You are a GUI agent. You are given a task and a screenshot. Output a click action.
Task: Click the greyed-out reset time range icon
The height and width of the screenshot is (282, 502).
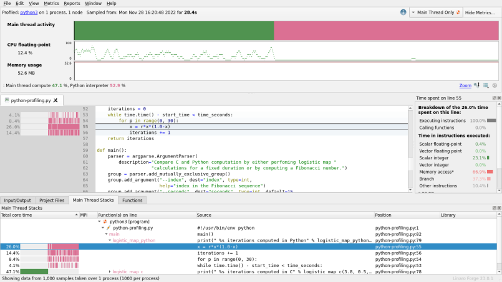(x=495, y=85)
